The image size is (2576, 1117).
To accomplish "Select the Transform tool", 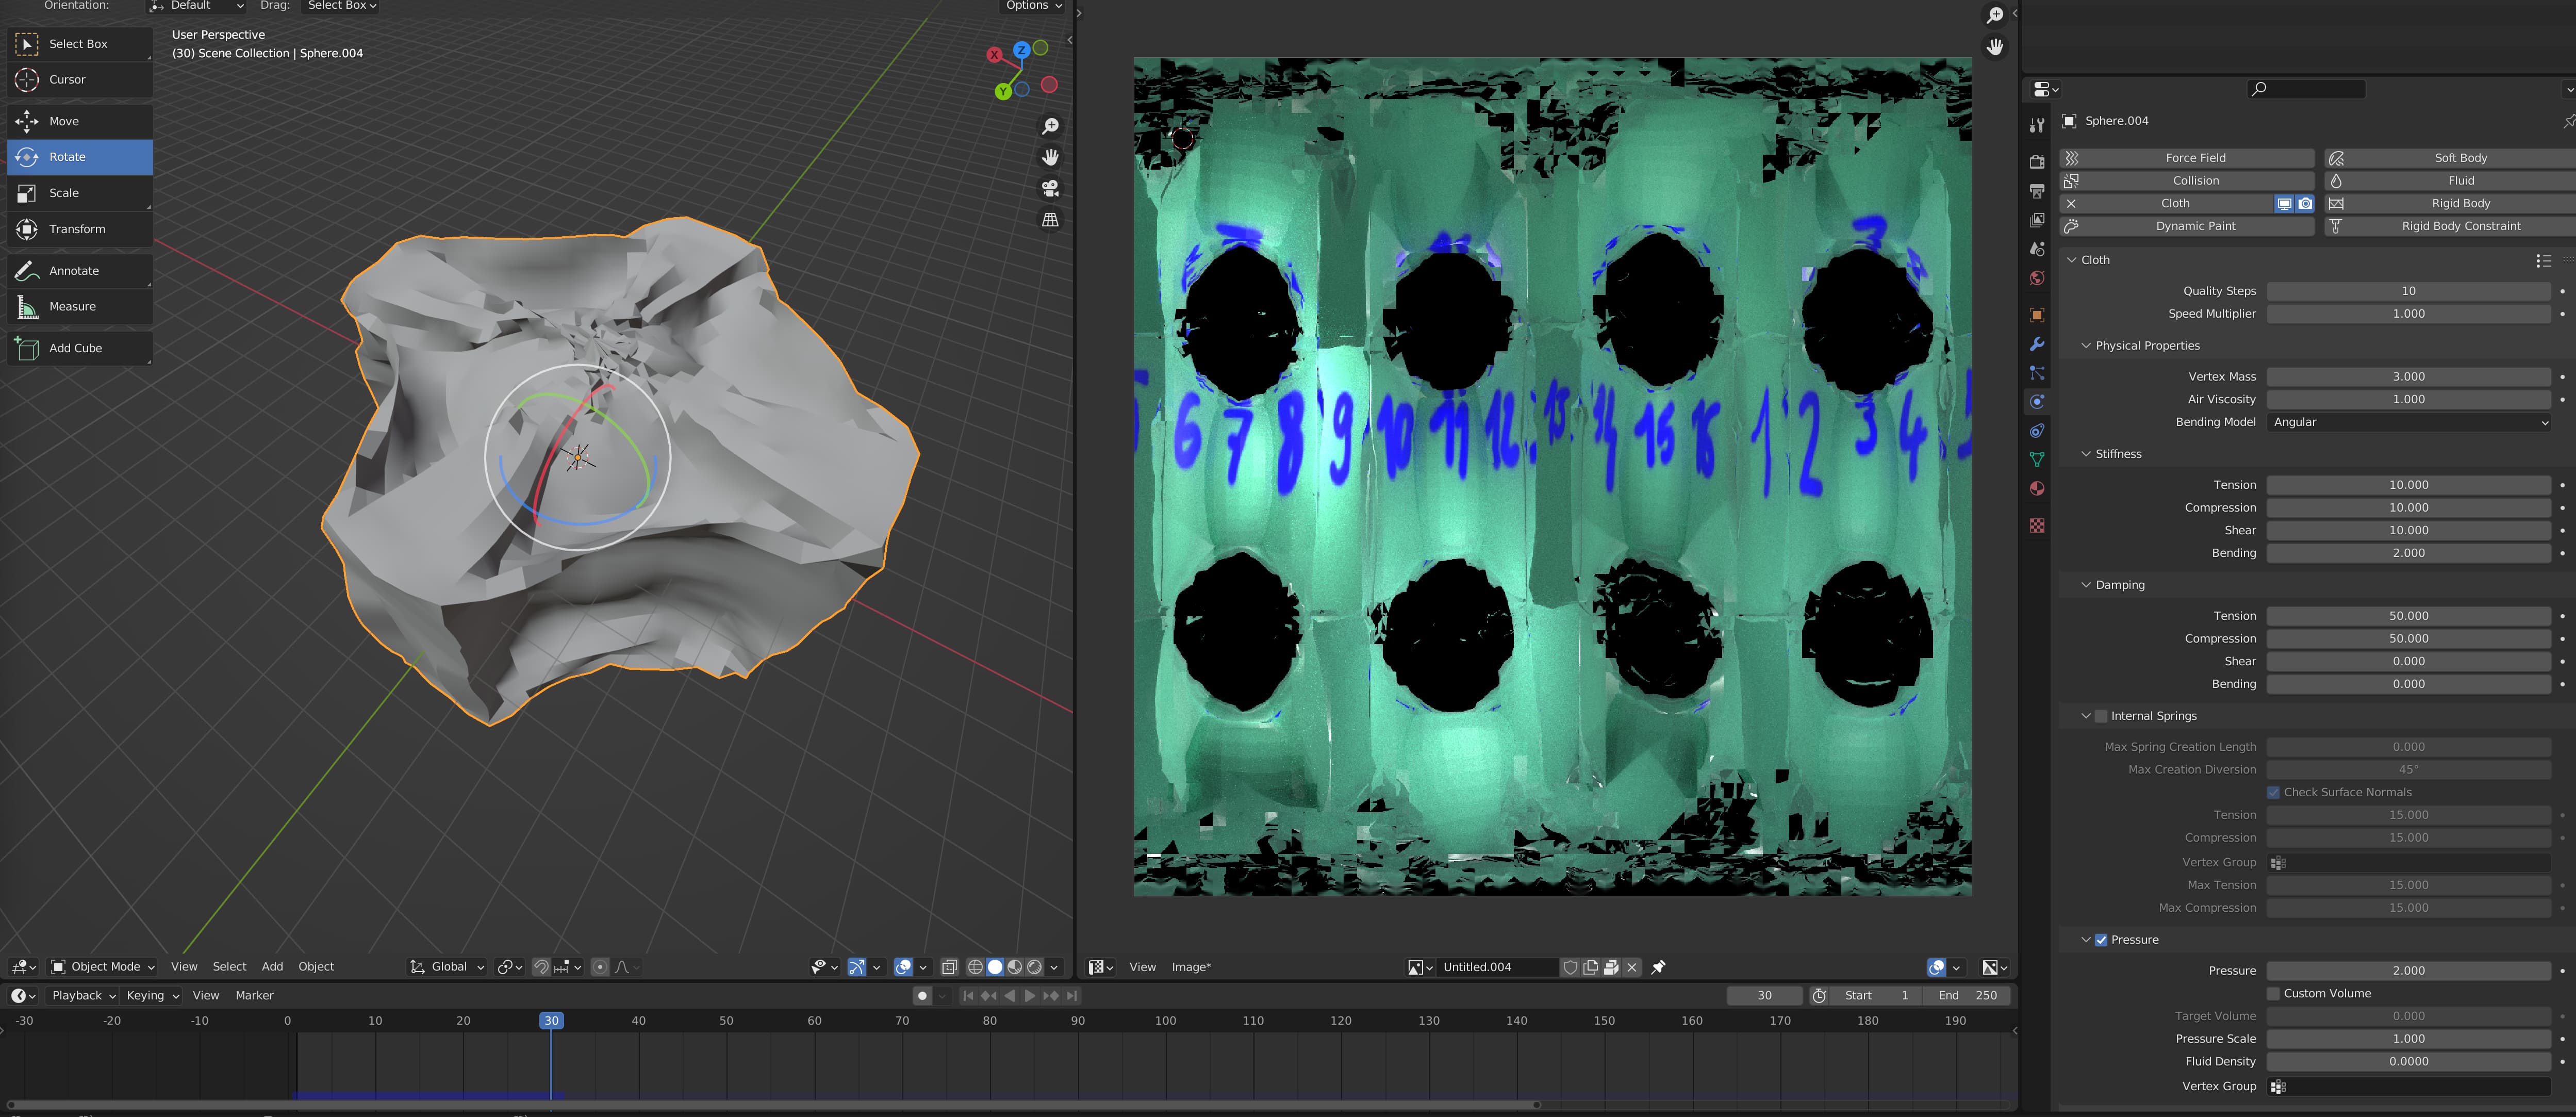I will pyautogui.click(x=80, y=229).
